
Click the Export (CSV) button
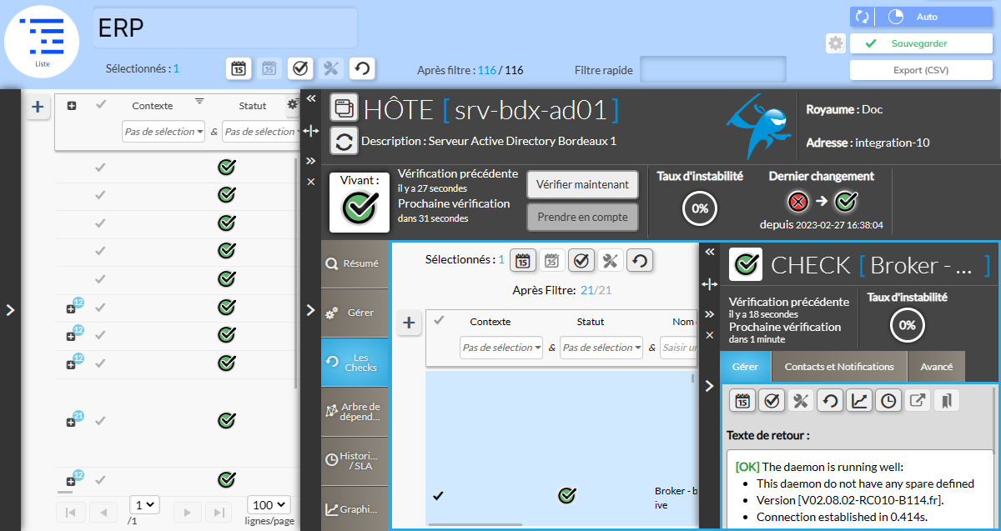pyautogui.click(x=921, y=70)
